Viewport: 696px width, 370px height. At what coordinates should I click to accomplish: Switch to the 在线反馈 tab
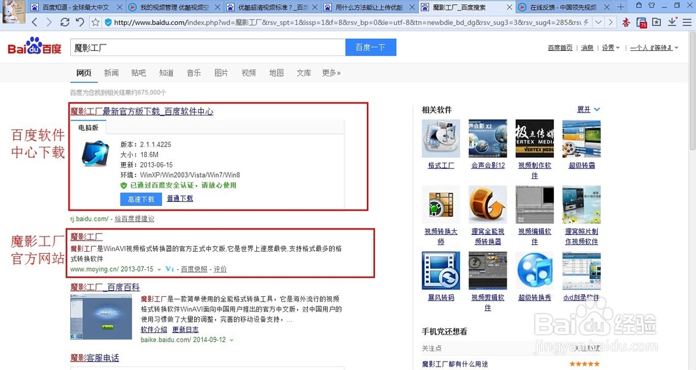tap(564, 7)
